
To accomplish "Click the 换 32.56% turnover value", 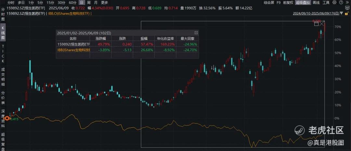I will coord(207,8).
